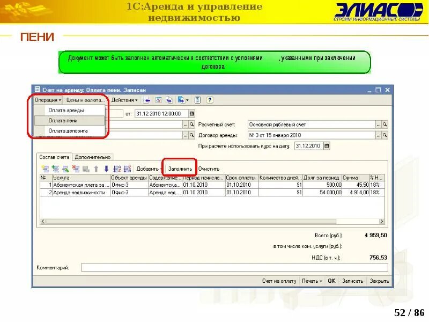The width and height of the screenshot is (429, 322).
Task: Click the document report toolbar icon
Action: click(x=197, y=100)
